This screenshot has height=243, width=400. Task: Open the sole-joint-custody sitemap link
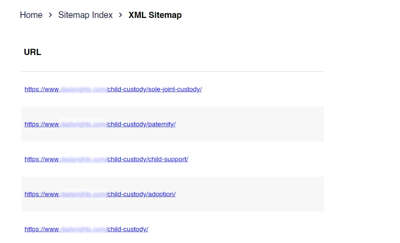point(154,89)
